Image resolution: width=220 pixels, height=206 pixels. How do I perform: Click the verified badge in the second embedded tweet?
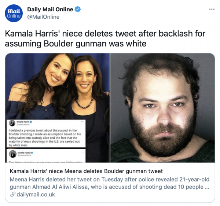[x=32, y=153]
